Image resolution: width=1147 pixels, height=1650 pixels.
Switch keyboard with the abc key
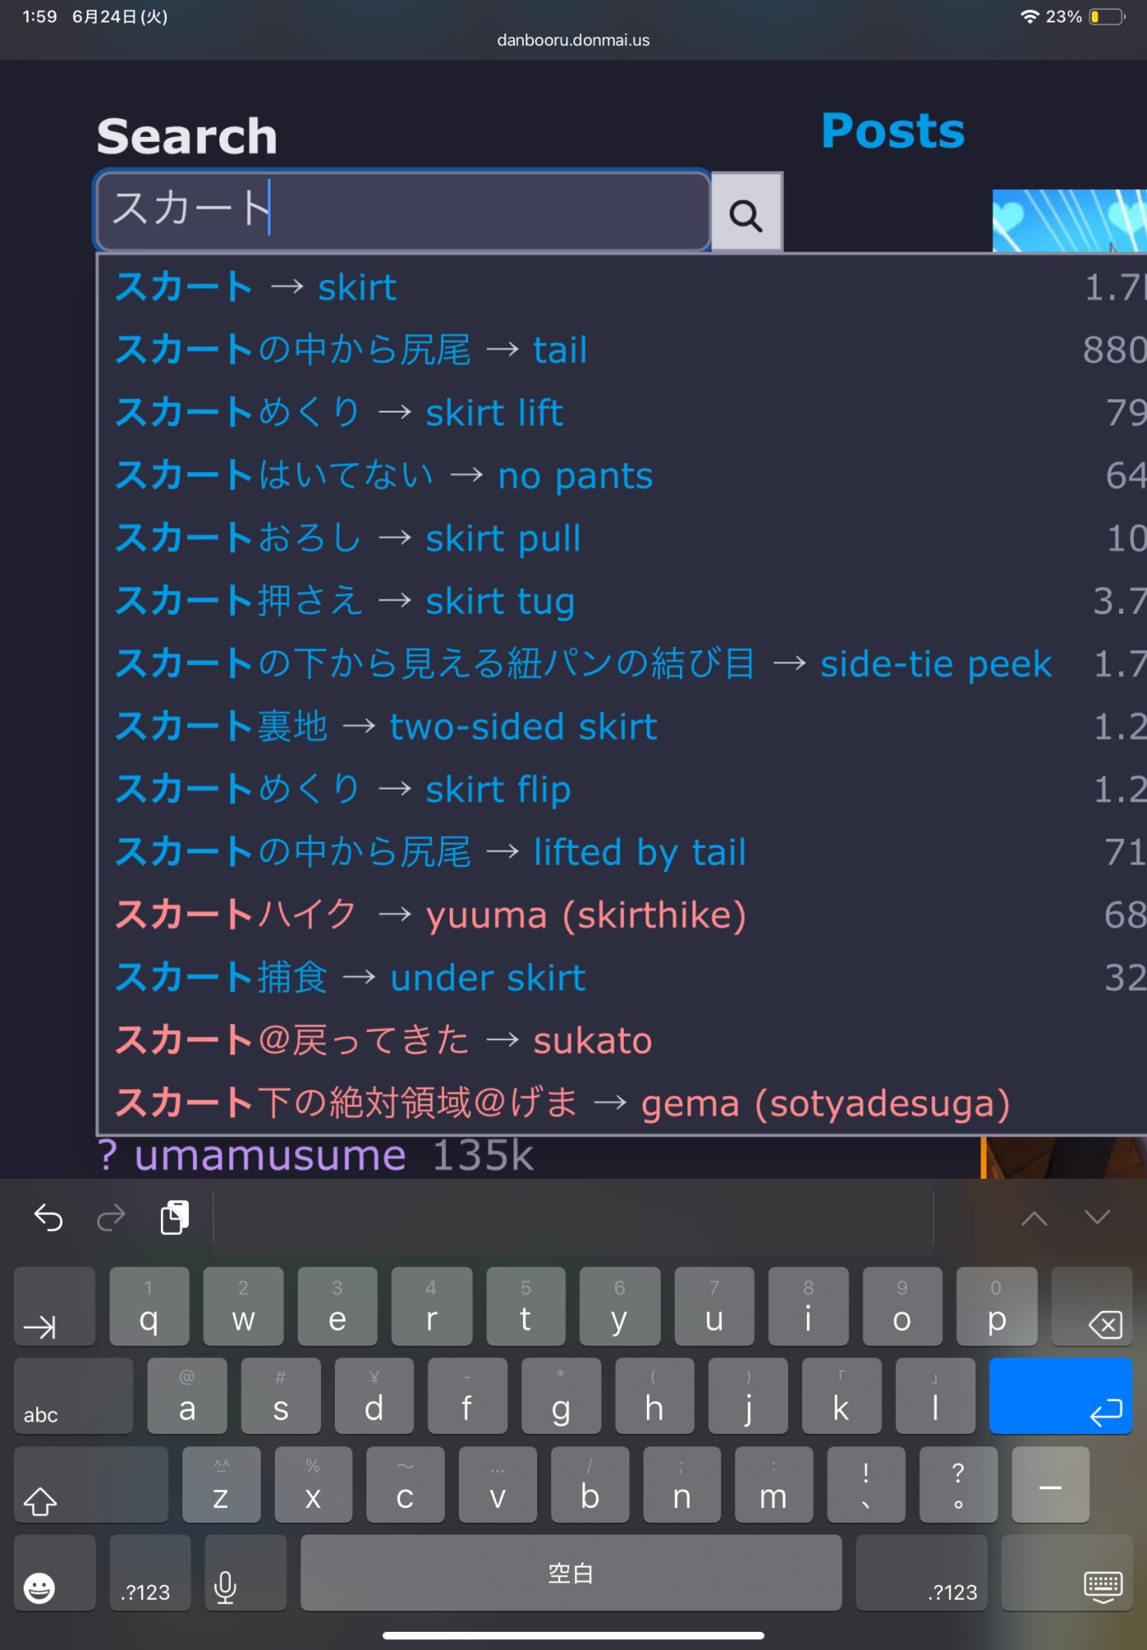coord(73,1396)
